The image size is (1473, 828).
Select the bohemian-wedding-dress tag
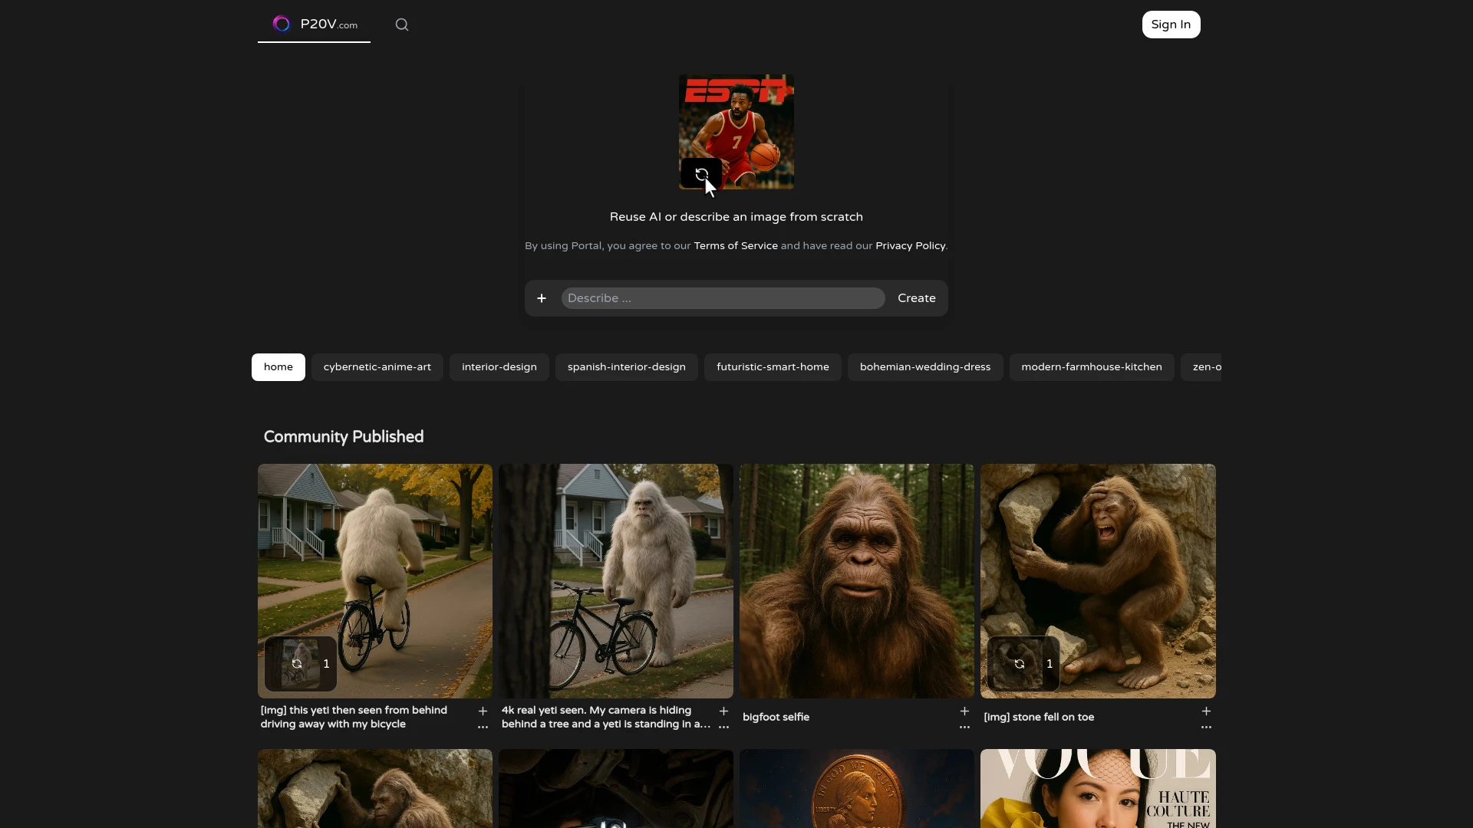point(925,367)
